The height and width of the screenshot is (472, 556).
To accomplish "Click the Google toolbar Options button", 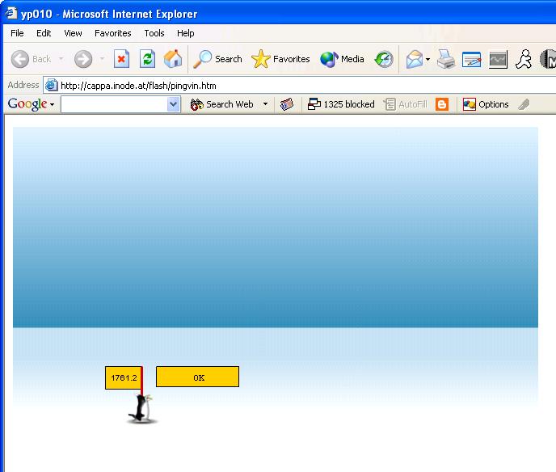I will 485,104.
